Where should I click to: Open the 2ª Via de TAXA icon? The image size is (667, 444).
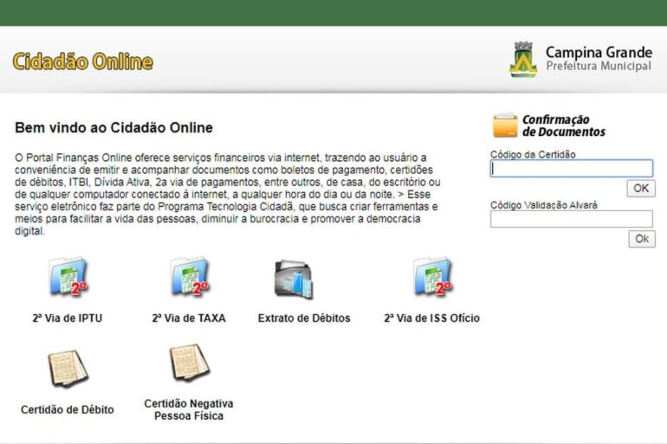[x=190, y=277]
